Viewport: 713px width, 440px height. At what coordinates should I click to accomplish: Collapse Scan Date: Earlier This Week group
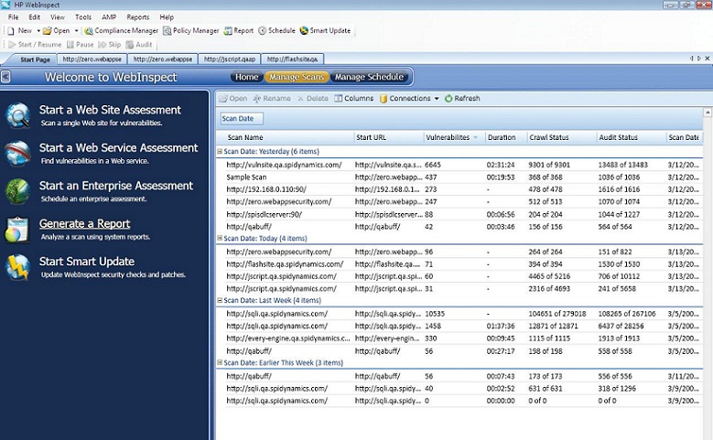(x=220, y=362)
